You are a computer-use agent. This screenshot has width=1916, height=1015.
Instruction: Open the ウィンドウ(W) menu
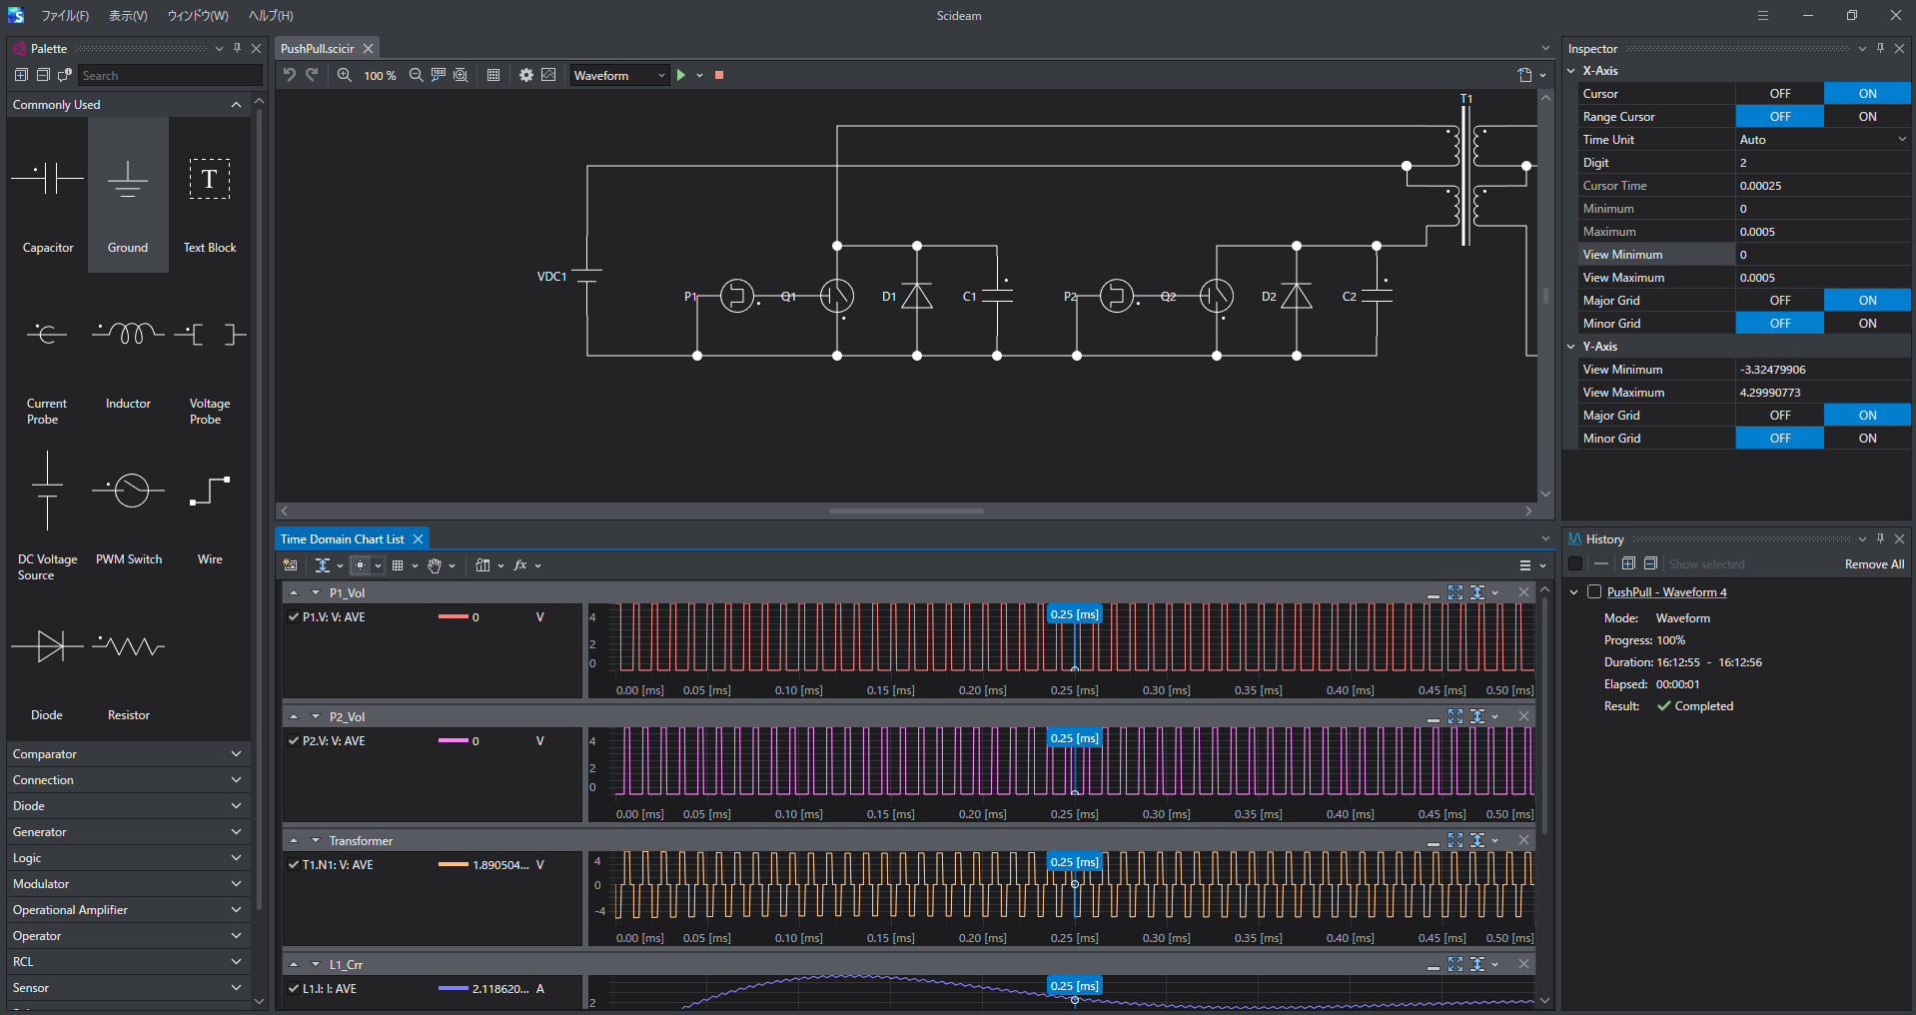click(198, 16)
